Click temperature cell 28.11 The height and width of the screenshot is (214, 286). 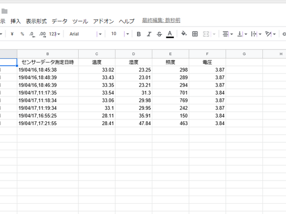pyautogui.click(x=97, y=116)
